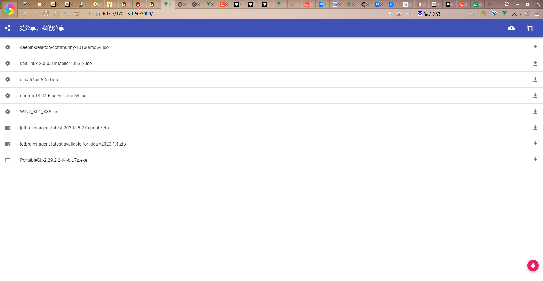
Task: Download kali-linux-2020.3-installer-i386_2.iso
Action: pos(535,63)
